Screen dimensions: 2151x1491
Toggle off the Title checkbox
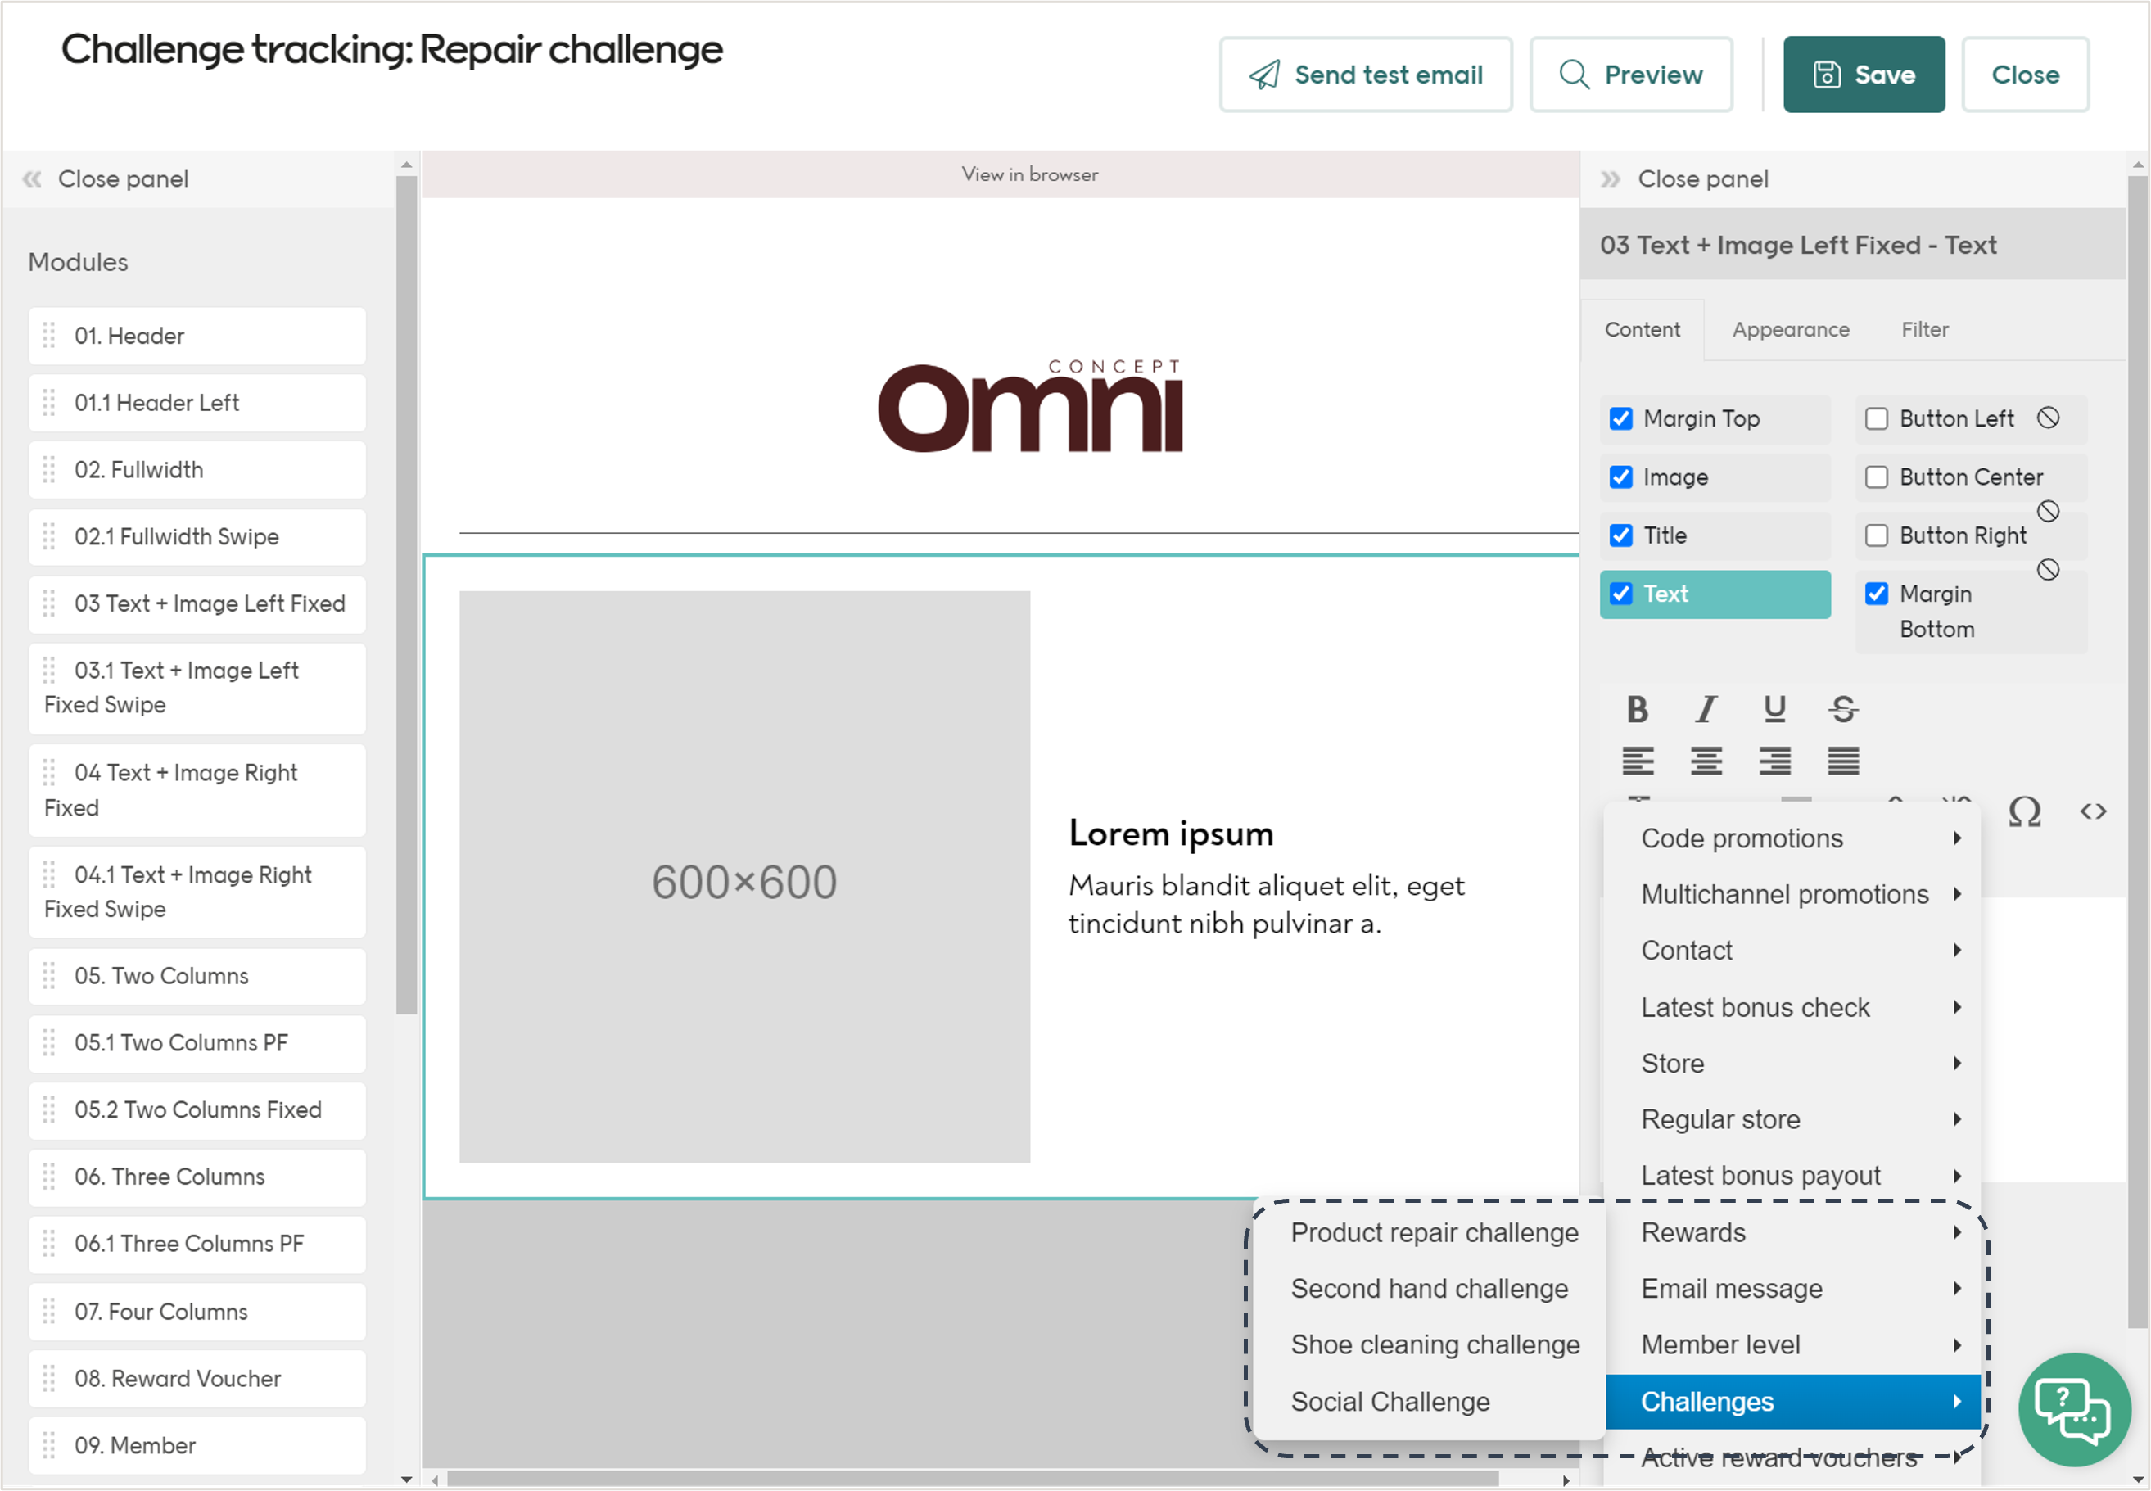1621,535
